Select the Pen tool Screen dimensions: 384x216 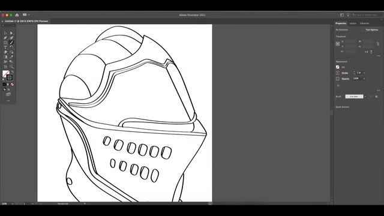pyautogui.click(x=5, y=38)
